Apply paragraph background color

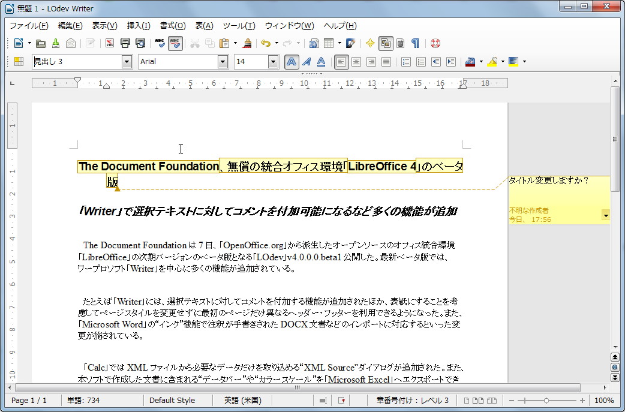point(513,62)
